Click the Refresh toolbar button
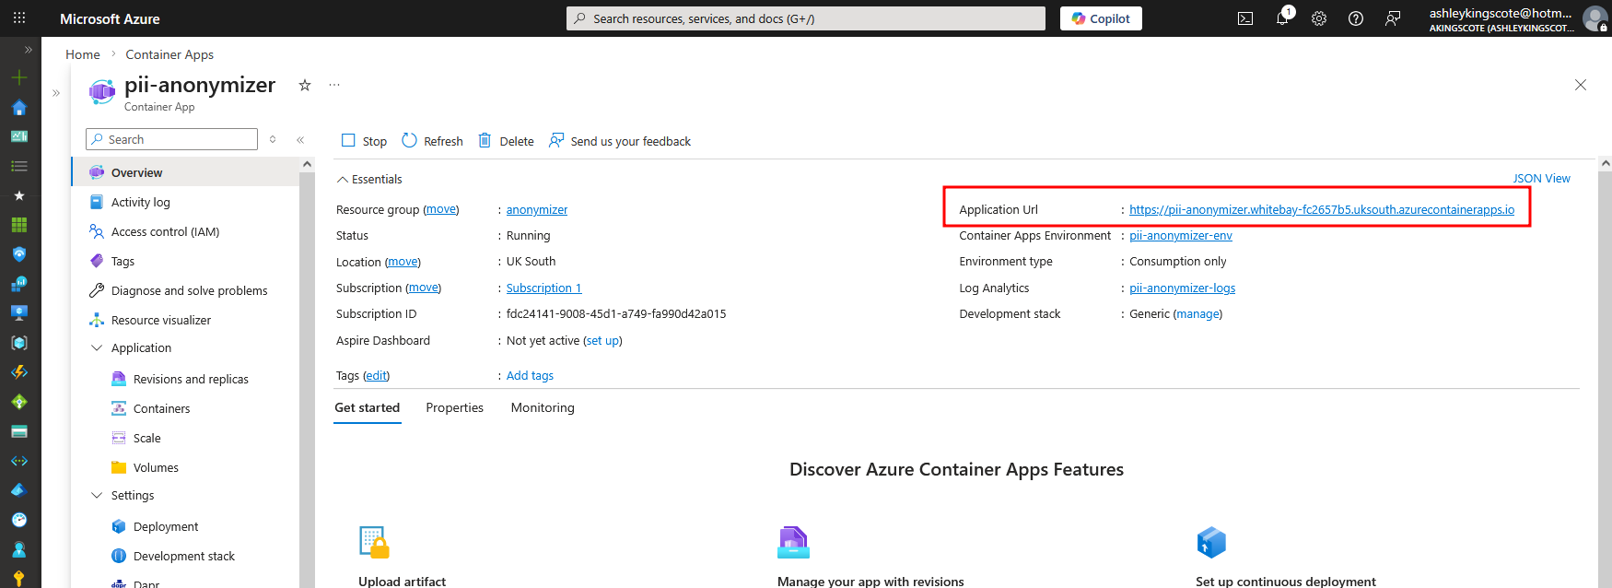 [x=433, y=141]
